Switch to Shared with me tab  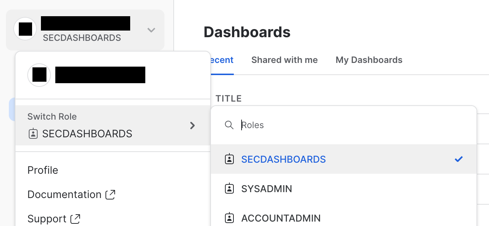(x=284, y=60)
